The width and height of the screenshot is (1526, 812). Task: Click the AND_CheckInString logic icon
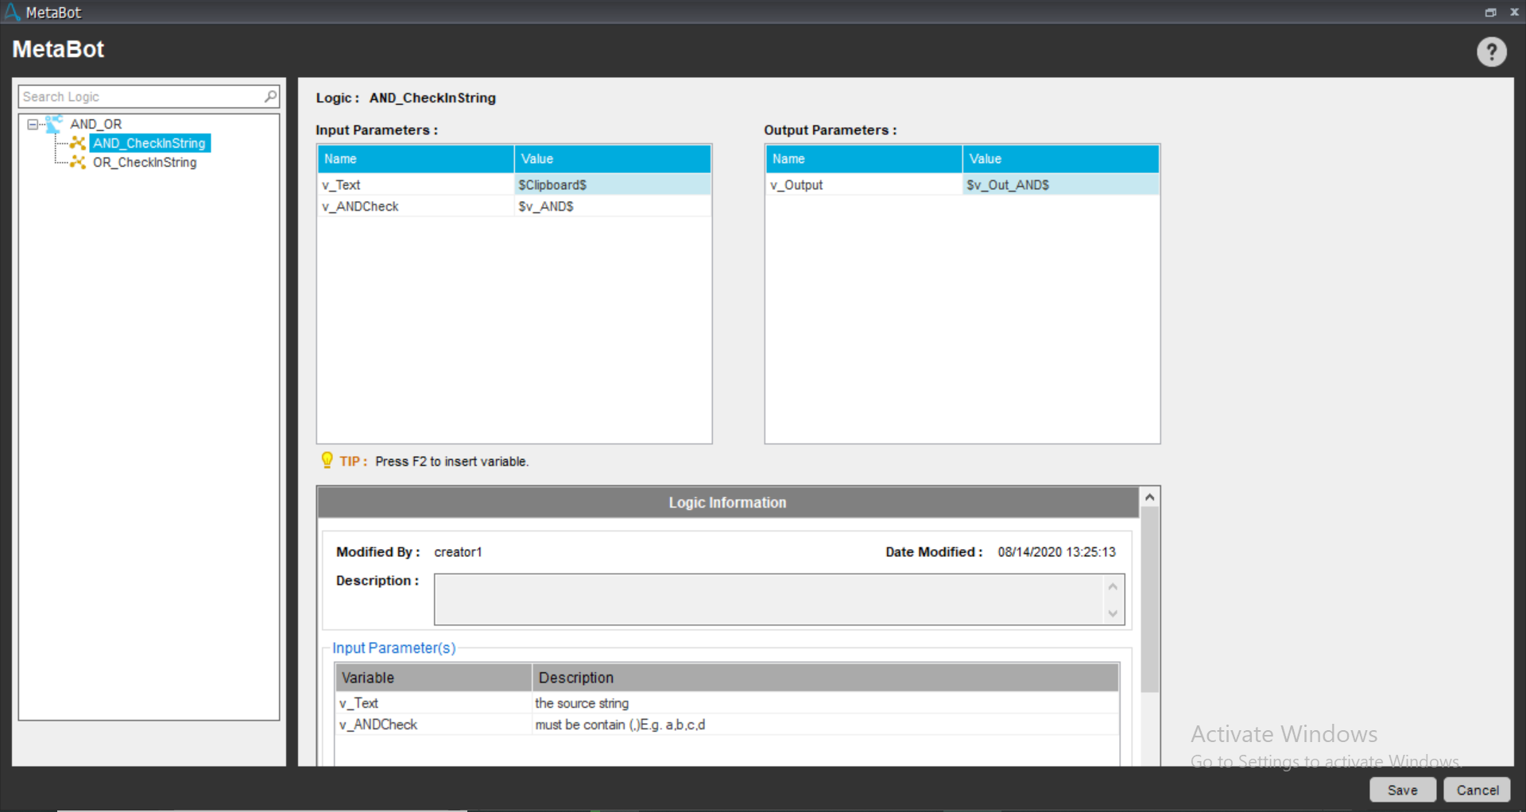(78, 143)
